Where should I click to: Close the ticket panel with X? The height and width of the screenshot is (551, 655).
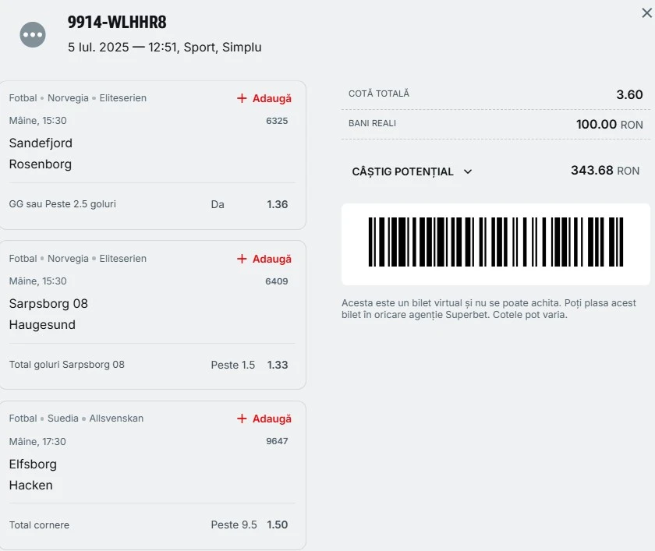pyautogui.click(x=646, y=13)
